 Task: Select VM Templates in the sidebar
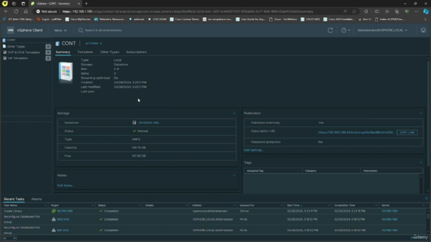pyautogui.click(x=18, y=58)
